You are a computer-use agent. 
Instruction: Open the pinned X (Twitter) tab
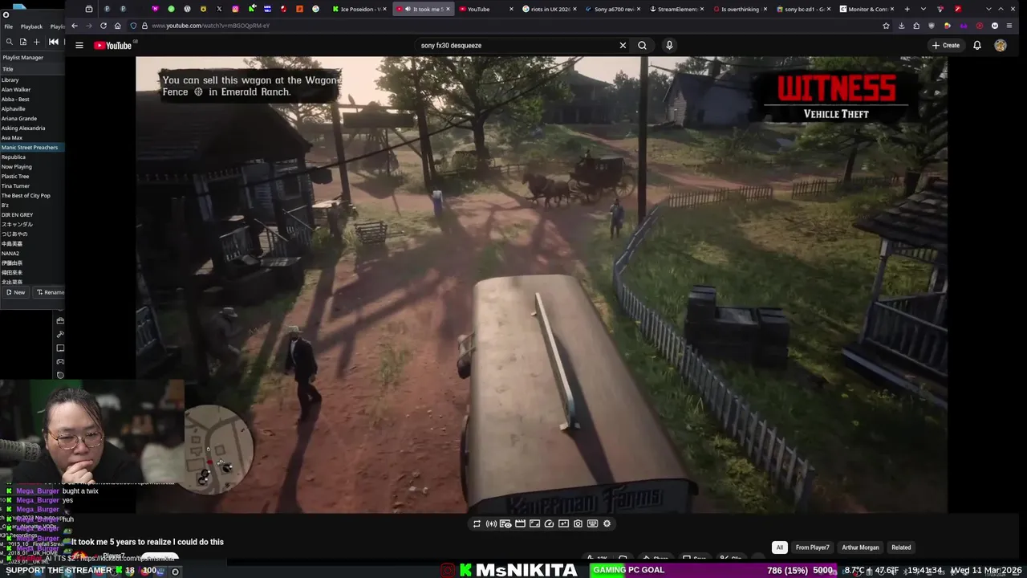click(219, 9)
